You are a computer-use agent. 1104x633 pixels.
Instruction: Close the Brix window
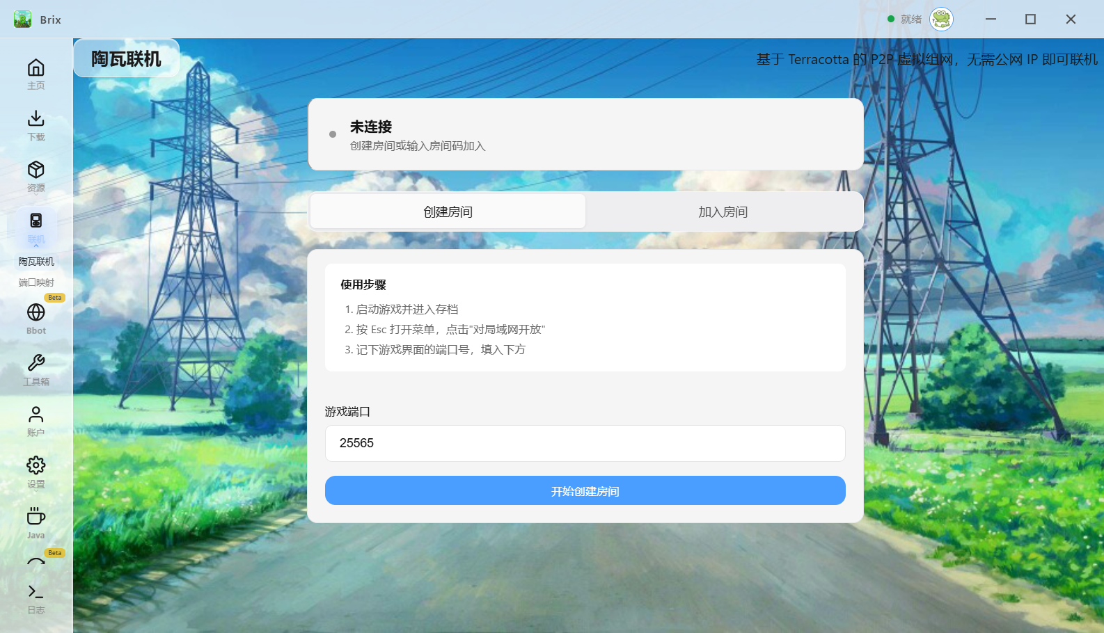tap(1071, 19)
